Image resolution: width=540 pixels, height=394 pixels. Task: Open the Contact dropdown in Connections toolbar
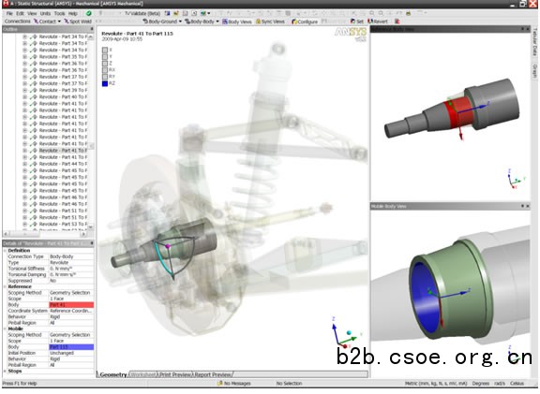coord(47,22)
